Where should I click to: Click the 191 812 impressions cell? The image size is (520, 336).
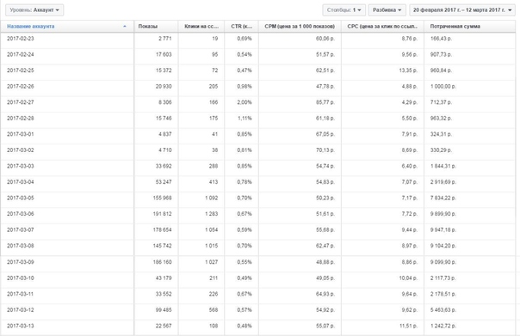tap(162, 214)
